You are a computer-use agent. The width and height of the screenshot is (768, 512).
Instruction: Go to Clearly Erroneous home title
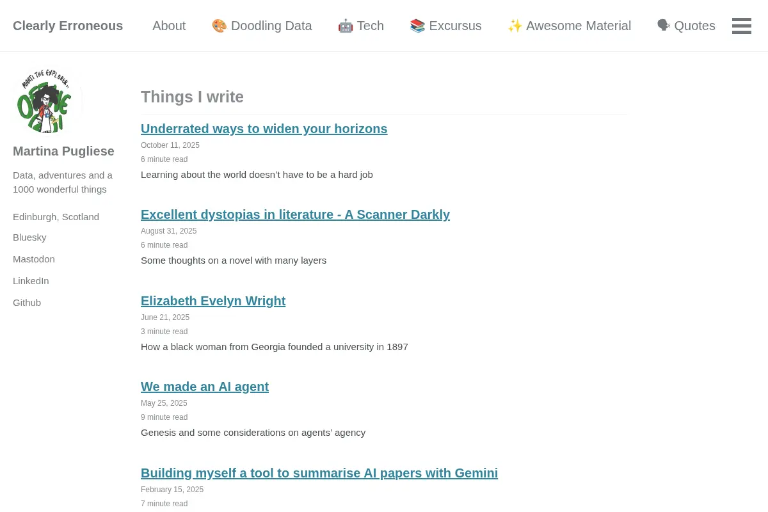[68, 26]
